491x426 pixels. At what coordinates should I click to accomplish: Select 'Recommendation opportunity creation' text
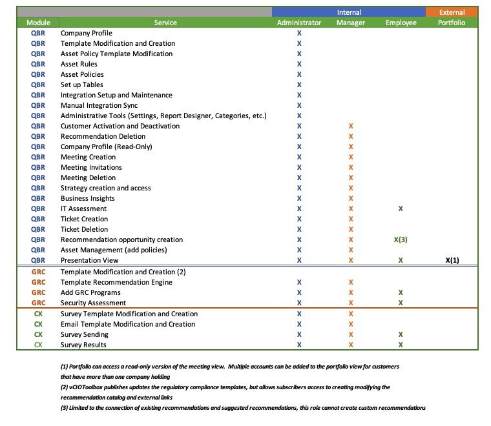pos(121,239)
